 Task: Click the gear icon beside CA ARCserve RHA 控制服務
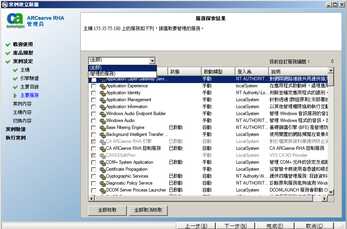(102, 149)
